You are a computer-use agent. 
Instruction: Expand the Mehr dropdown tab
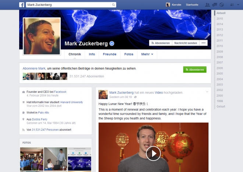pyautogui.click(x=147, y=54)
